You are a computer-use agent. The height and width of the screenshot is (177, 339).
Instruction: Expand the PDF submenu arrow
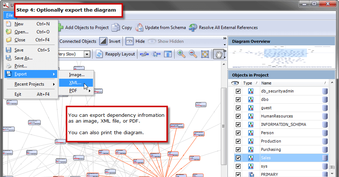pos(90,91)
